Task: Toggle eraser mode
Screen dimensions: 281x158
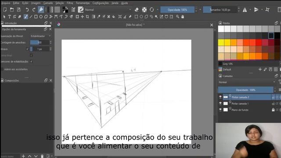Action: [x=137, y=10]
